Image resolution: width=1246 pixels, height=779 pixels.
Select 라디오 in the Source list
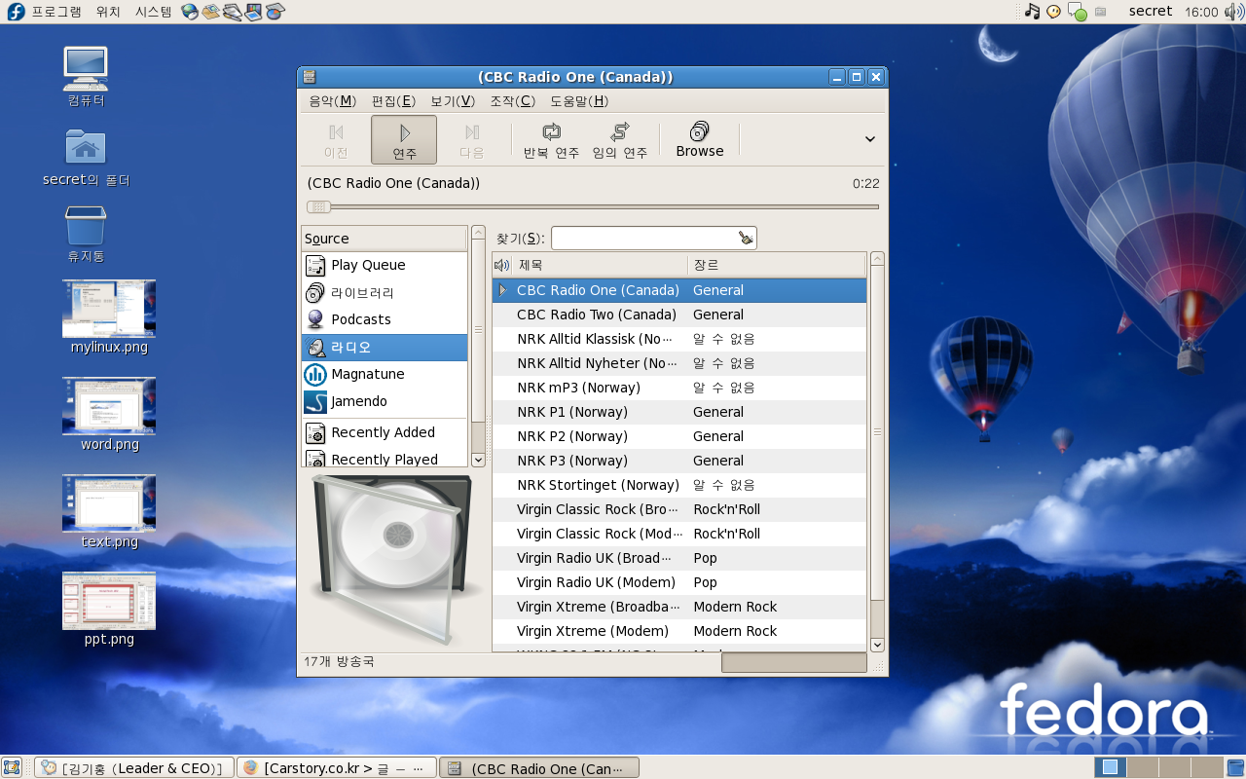pos(385,347)
